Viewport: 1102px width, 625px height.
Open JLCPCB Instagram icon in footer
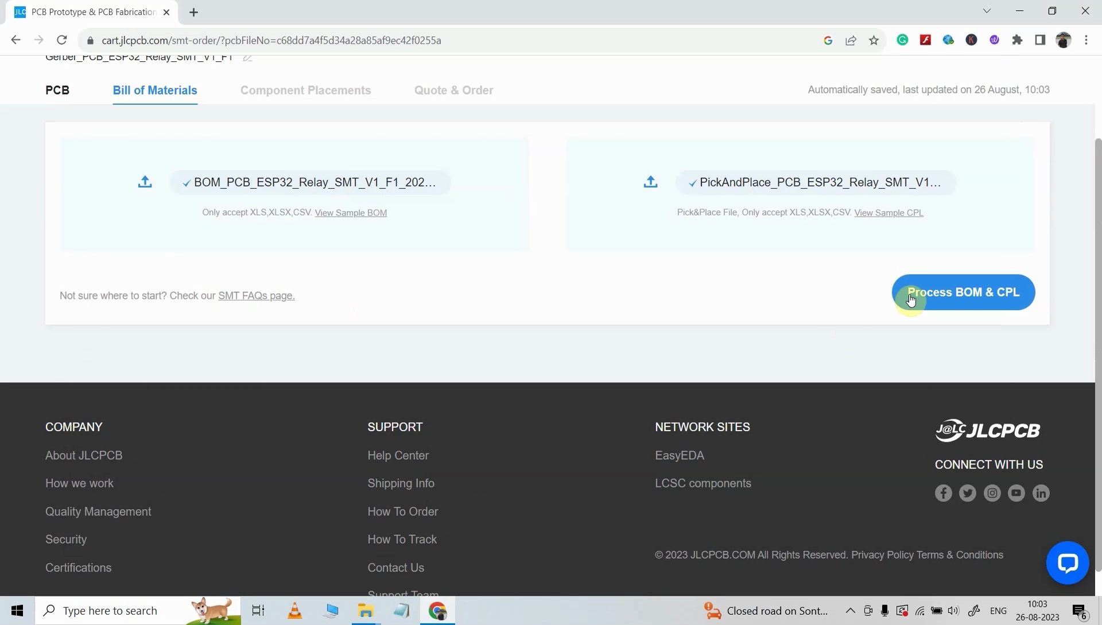(992, 493)
